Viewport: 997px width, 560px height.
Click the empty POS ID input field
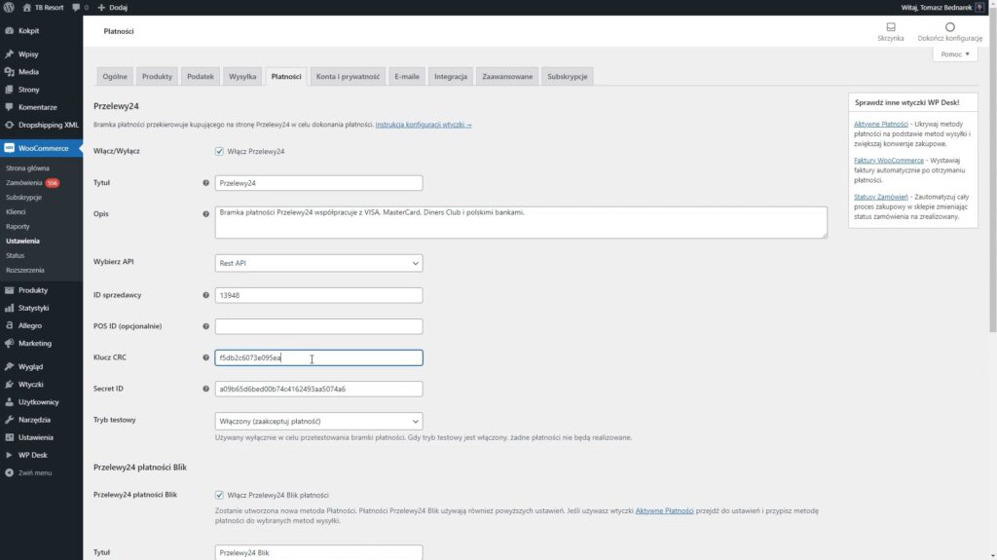[318, 326]
